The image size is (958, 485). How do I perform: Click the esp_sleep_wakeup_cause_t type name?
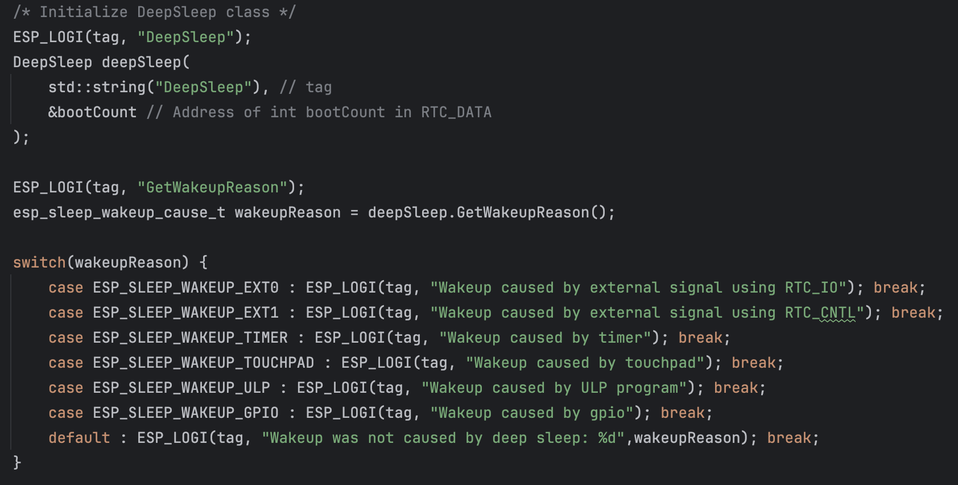click(119, 212)
